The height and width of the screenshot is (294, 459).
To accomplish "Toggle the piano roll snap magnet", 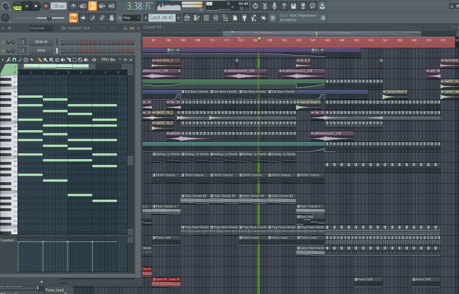I will pyautogui.click(x=14, y=60).
